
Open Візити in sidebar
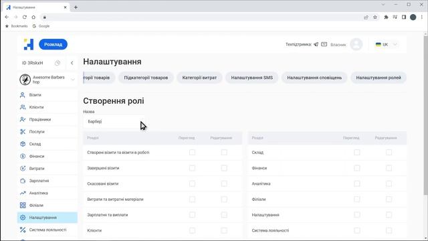tap(47, 95)
